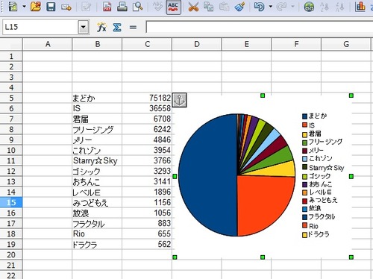This screenshot has height=279, width=373.
Task: Select column header E
Action: coord(246,44)
